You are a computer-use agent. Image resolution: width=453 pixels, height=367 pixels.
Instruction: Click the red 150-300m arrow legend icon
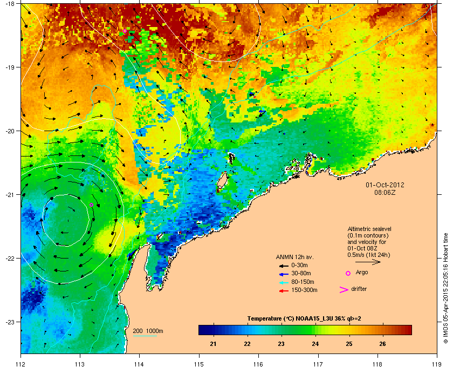284,291
